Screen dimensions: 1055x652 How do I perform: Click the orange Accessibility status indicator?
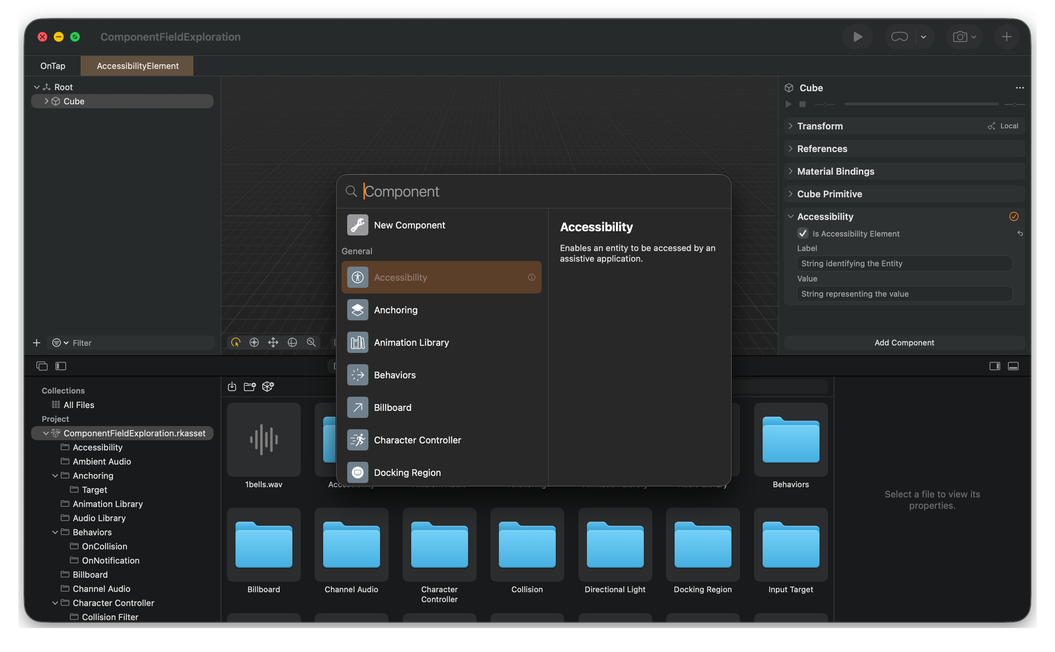[1014, 216]
